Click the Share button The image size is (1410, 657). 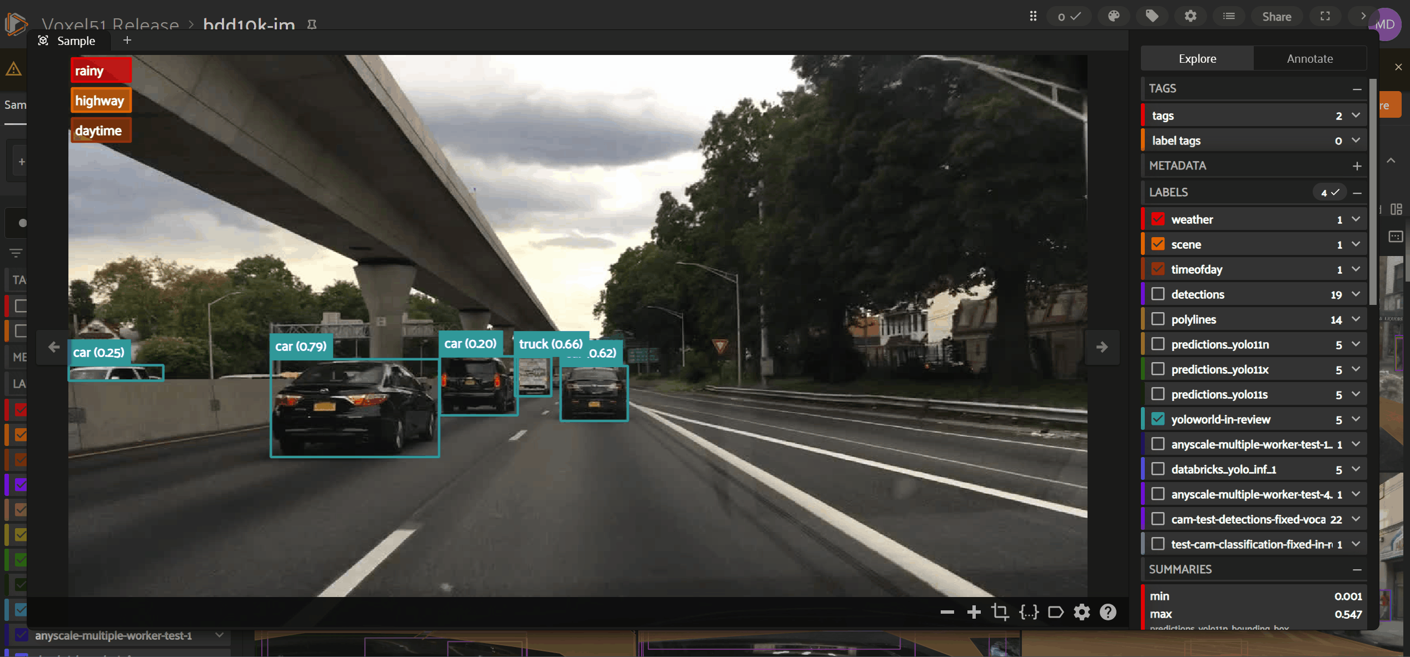pos(1276,16)
